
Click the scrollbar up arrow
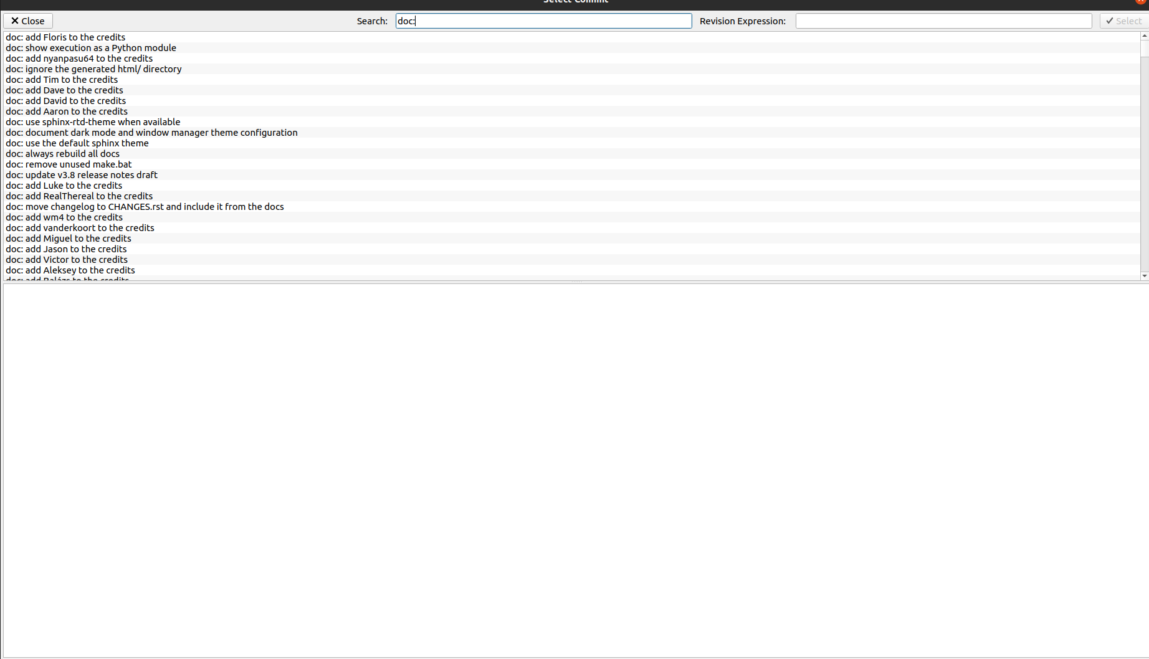pyautogui.click(x=1144, y=36)
